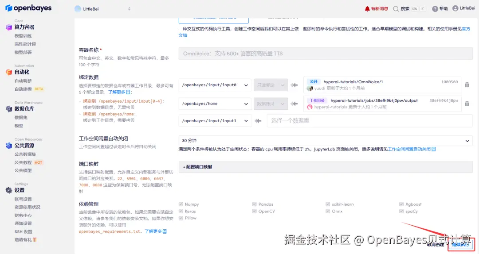Click the 邀请有礼 gift icon
This screenshot has width=479, height=254.
[35, 240]
